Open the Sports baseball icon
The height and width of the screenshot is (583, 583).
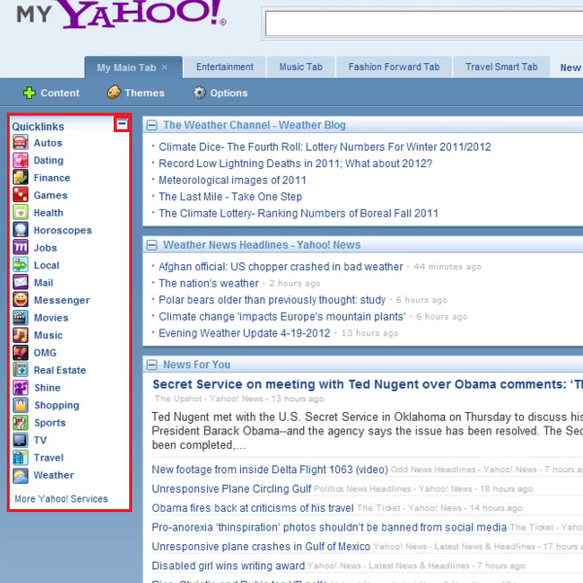coord(20,423)
